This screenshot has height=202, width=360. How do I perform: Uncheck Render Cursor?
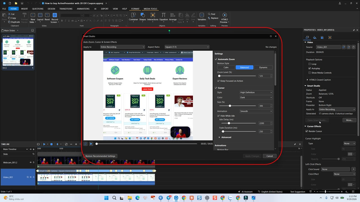coord(307,131)
